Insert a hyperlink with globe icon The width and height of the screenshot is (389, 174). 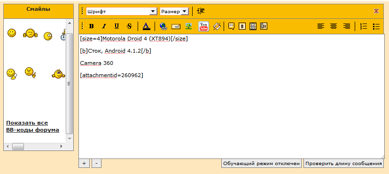163,26
